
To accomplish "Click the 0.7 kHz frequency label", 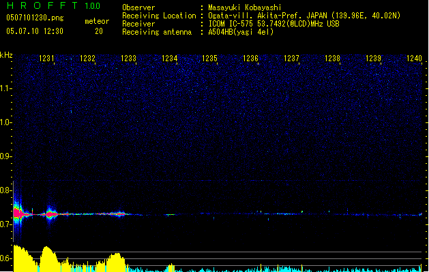I will tap(5, 224).
